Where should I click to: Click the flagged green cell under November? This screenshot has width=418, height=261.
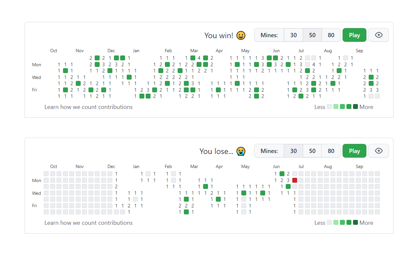pyautogui.click(x=78, y=84)
